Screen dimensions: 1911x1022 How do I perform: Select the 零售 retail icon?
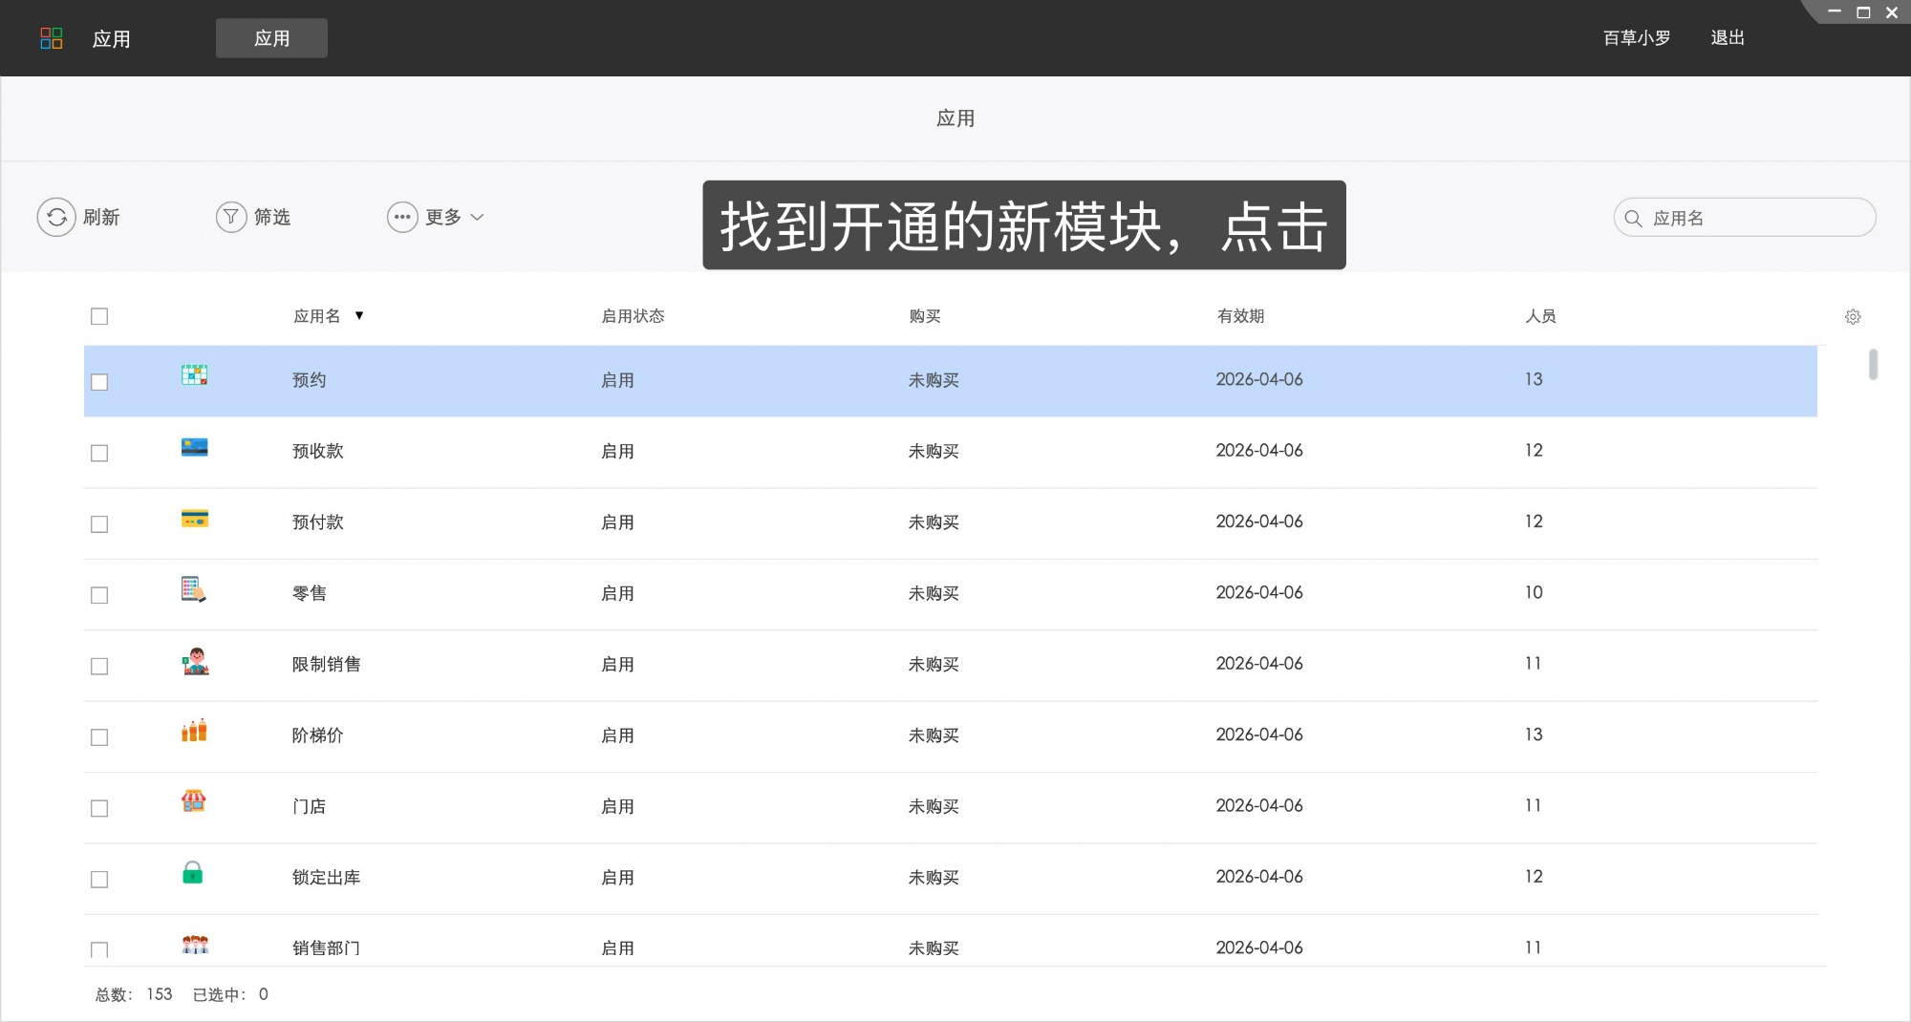pyautogui.click(x=194, y=591)
